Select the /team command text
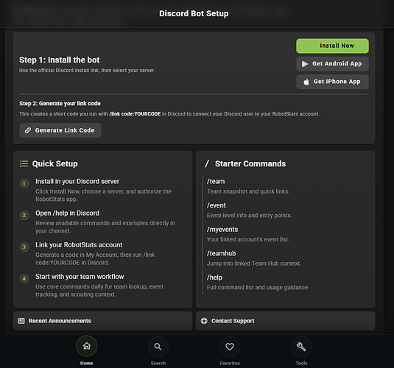 [216, 181]
